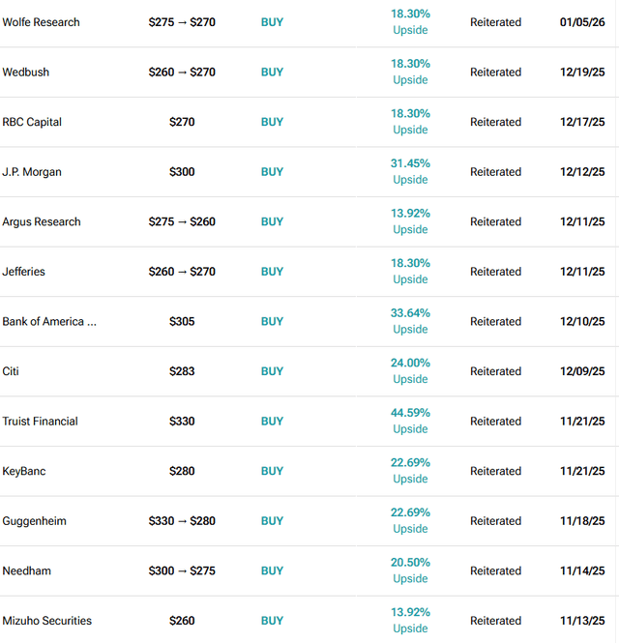Click the 44.59% Upside value
619x643 pixels.
(410, 421)
